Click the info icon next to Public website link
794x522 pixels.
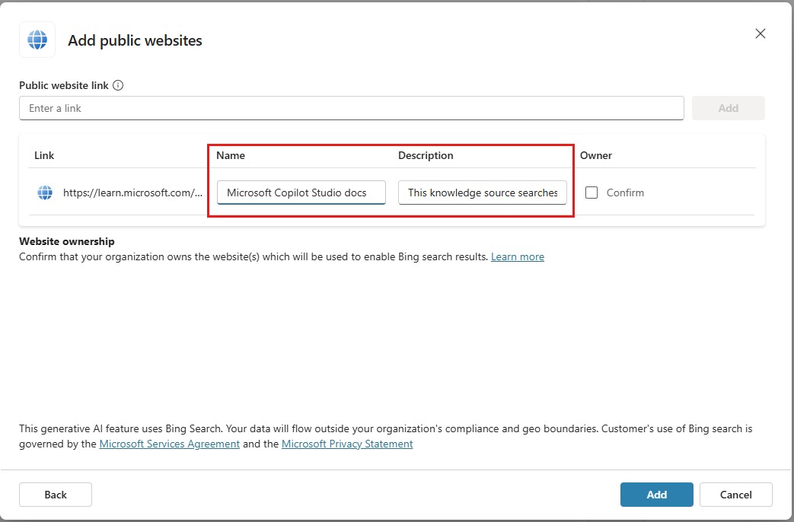(118, 85)
